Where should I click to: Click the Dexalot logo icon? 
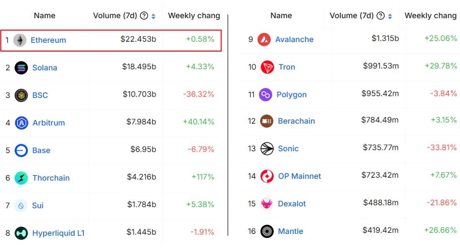tap(266, 204)
